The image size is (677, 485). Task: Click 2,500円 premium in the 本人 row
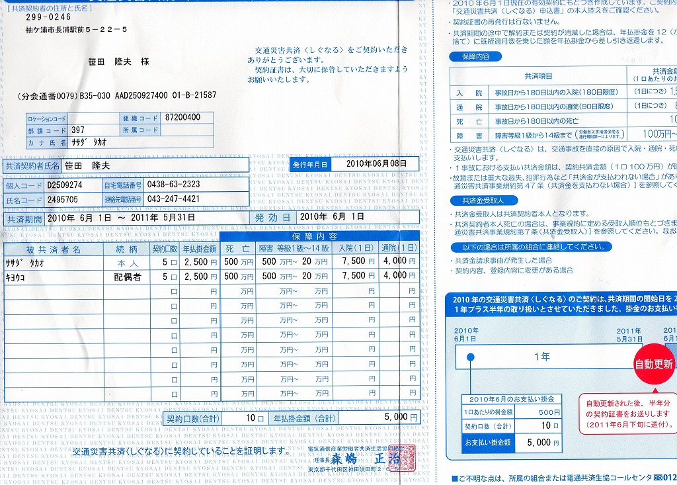200,262
